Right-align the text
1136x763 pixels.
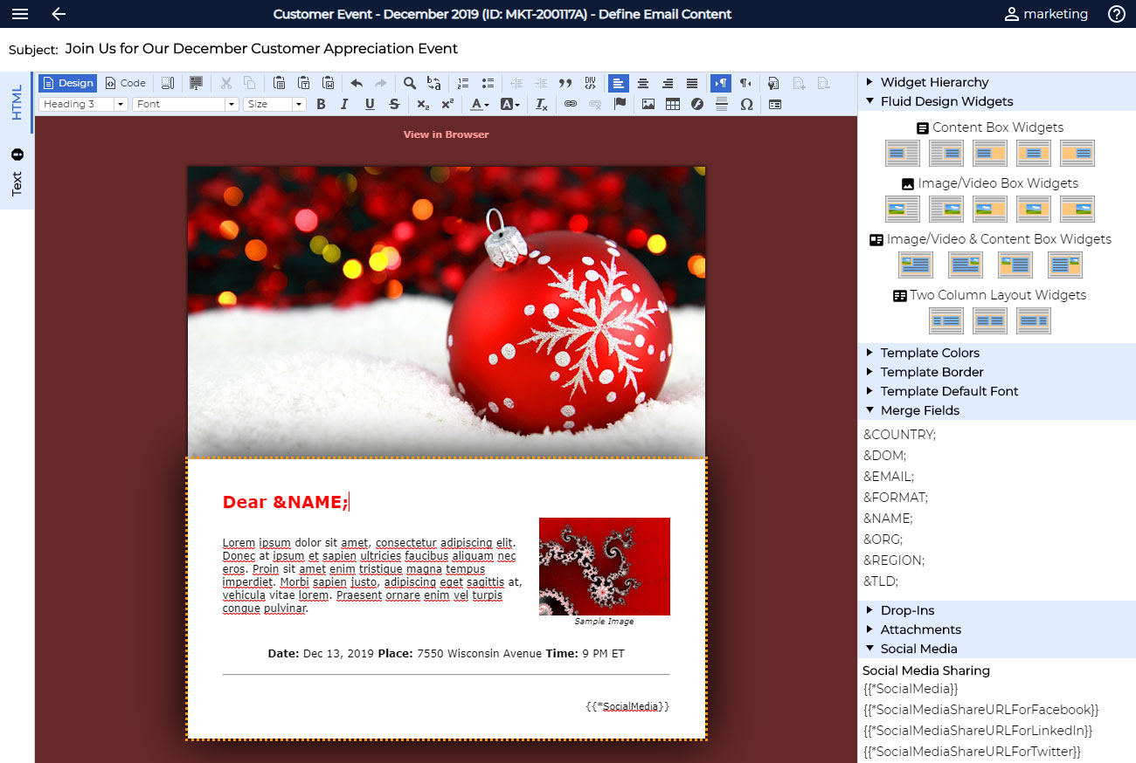668,83
